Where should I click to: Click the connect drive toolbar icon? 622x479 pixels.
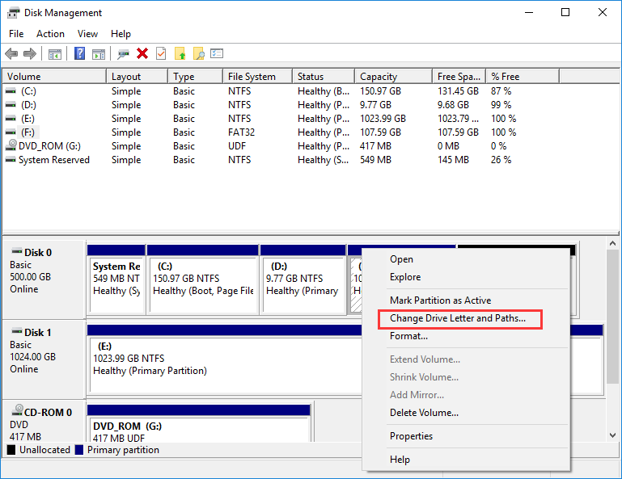[123, 53]
